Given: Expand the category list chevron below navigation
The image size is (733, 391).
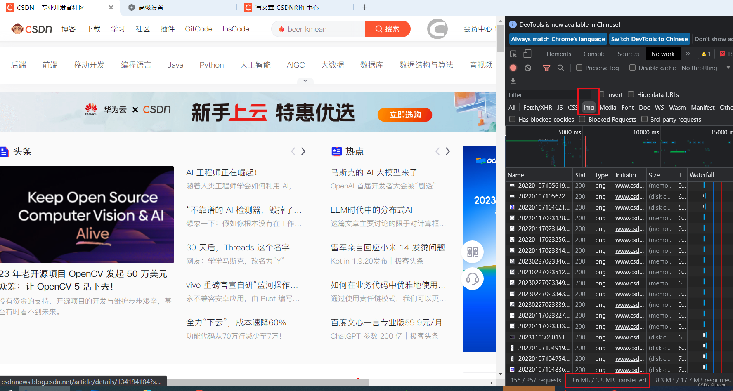Looking at the screenshot, I should (x=305, y=80).
